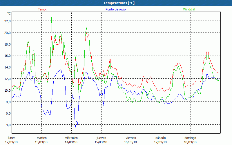Screen dimensions: 232x145
Task: Click the domingo day label
Action: tap(190, 137)
